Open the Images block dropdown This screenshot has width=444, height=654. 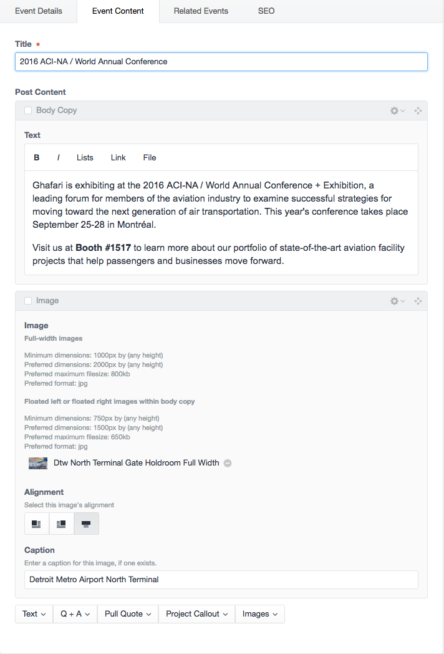(260, 614)
